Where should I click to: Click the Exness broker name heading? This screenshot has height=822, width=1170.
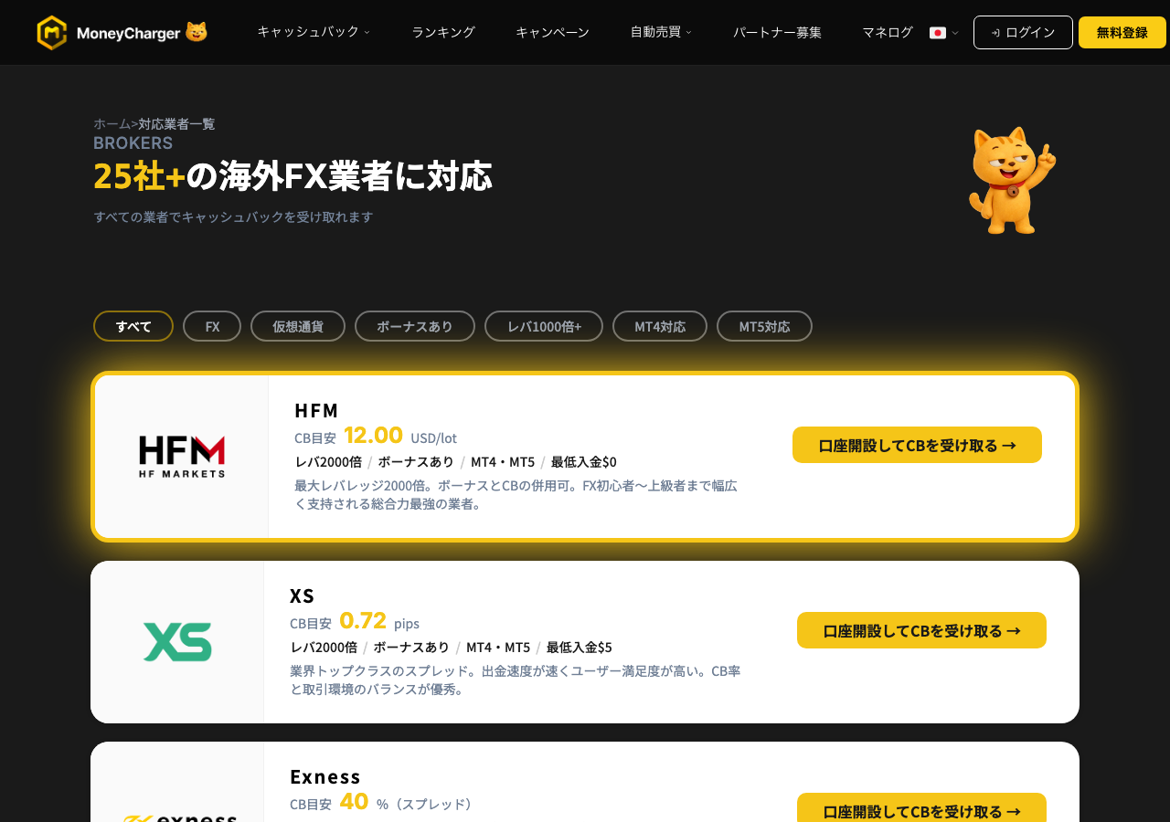(325, 776)
